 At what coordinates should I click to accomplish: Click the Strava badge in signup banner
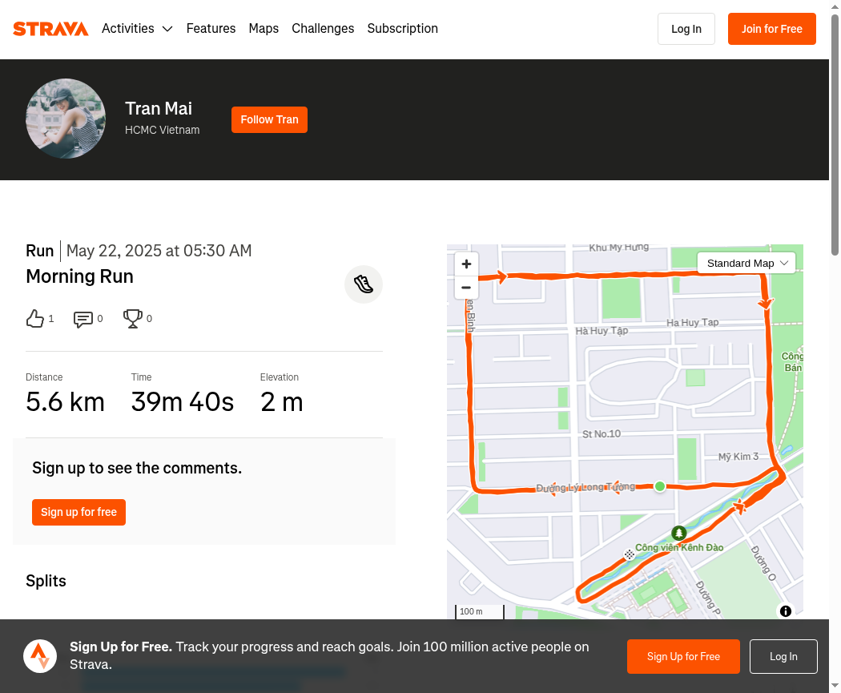click(x=40, y=656)
